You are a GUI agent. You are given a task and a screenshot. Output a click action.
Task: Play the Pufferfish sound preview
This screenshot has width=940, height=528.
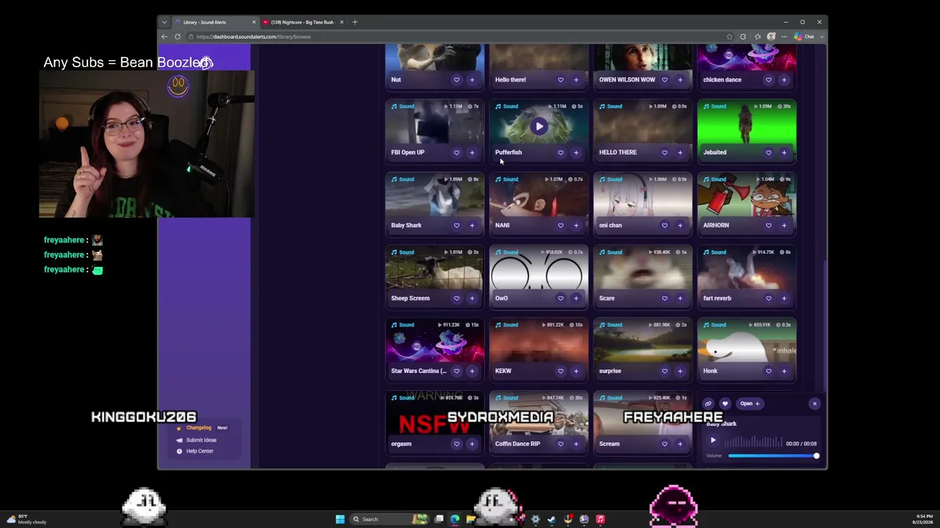point(539,126)
